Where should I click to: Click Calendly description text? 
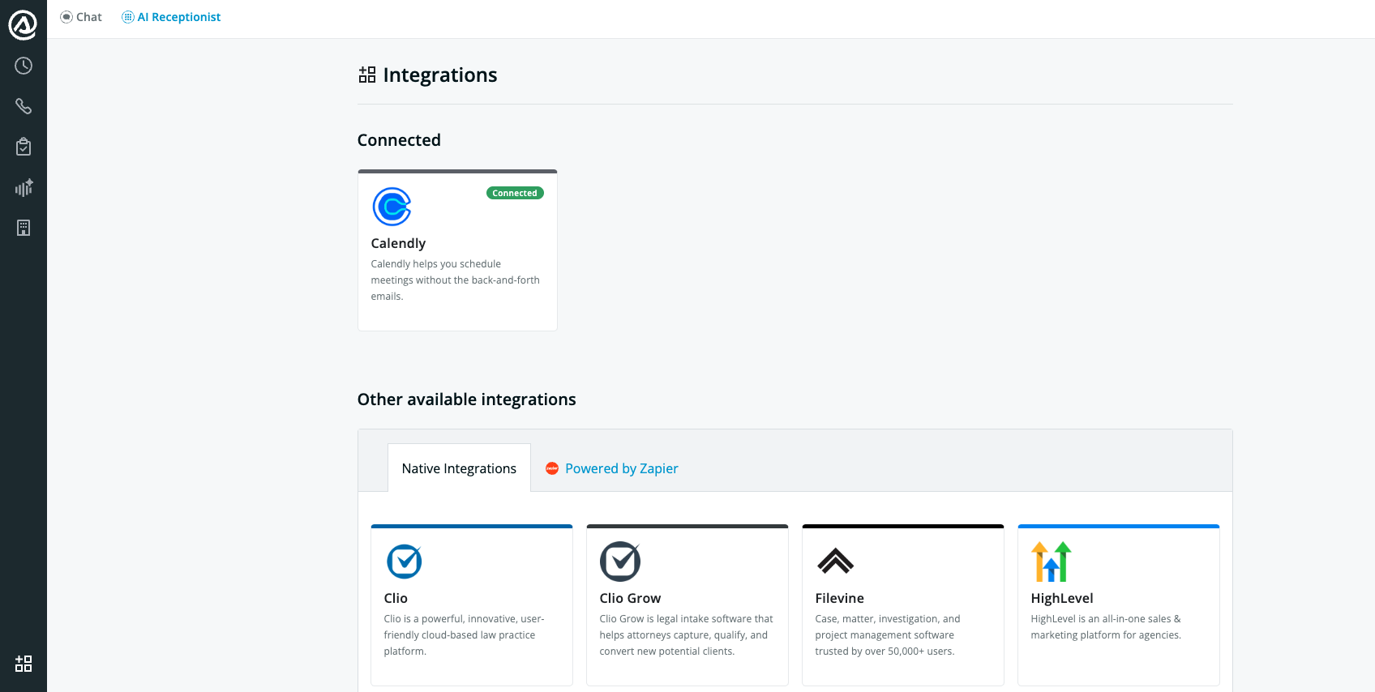pos(456,280)
